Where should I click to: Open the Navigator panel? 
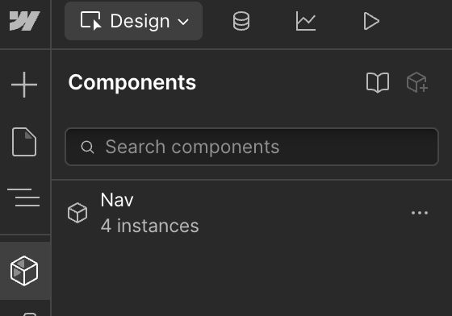pyautogui.click(x=23, y=197)
